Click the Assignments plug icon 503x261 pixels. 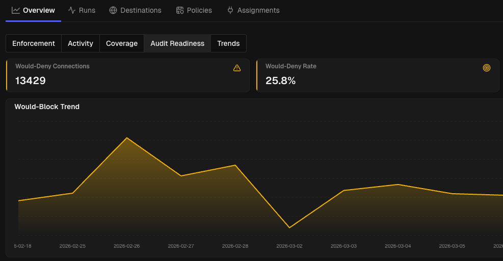[230, 10]
